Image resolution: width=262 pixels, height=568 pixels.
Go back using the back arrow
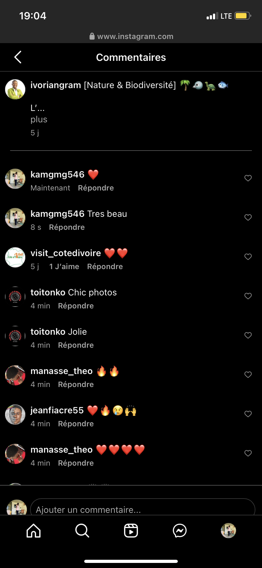click(x=18, y=57)
